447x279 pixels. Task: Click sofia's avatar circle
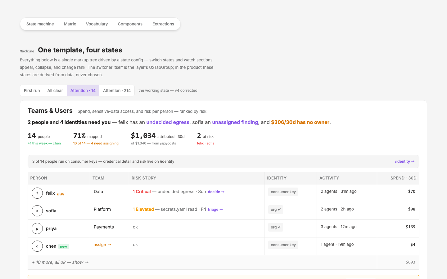click(x=37, y=211)
